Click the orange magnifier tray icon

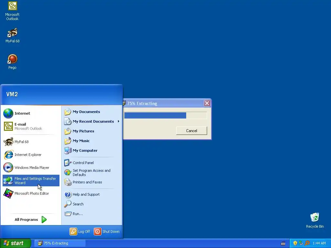click(307, 243)
